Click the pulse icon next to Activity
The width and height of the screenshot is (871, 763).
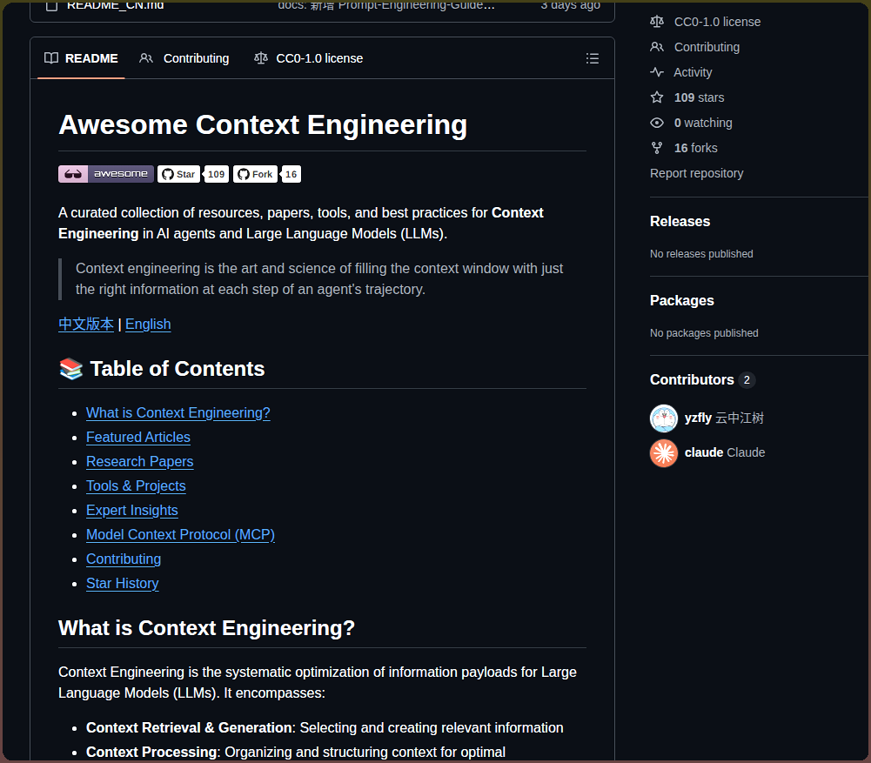click(x=657, y=72)
